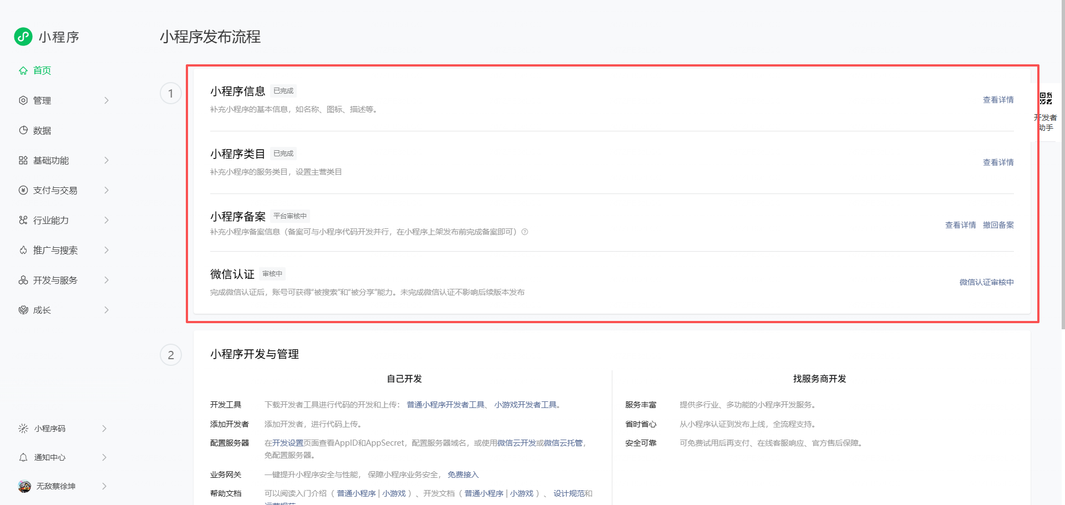Click the 无敌蔡徐坤 account avatar
Screen dimensions: 1065x505
[x=24, y=486]
